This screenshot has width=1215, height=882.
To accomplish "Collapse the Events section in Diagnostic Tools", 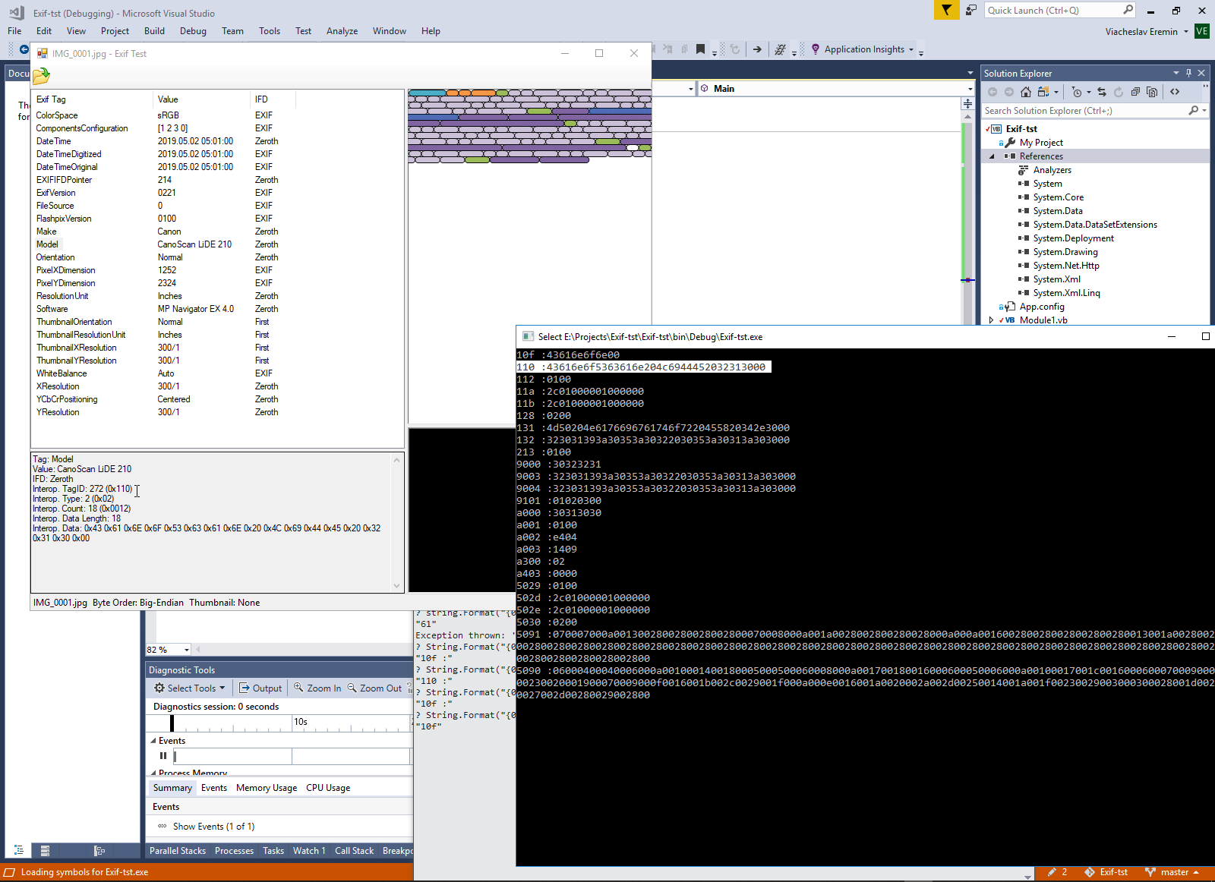I will [x=153, y=741].
